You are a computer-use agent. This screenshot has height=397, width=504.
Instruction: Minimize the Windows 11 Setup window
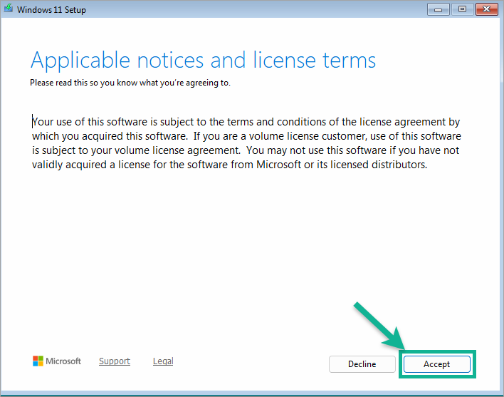click(438, 10)
